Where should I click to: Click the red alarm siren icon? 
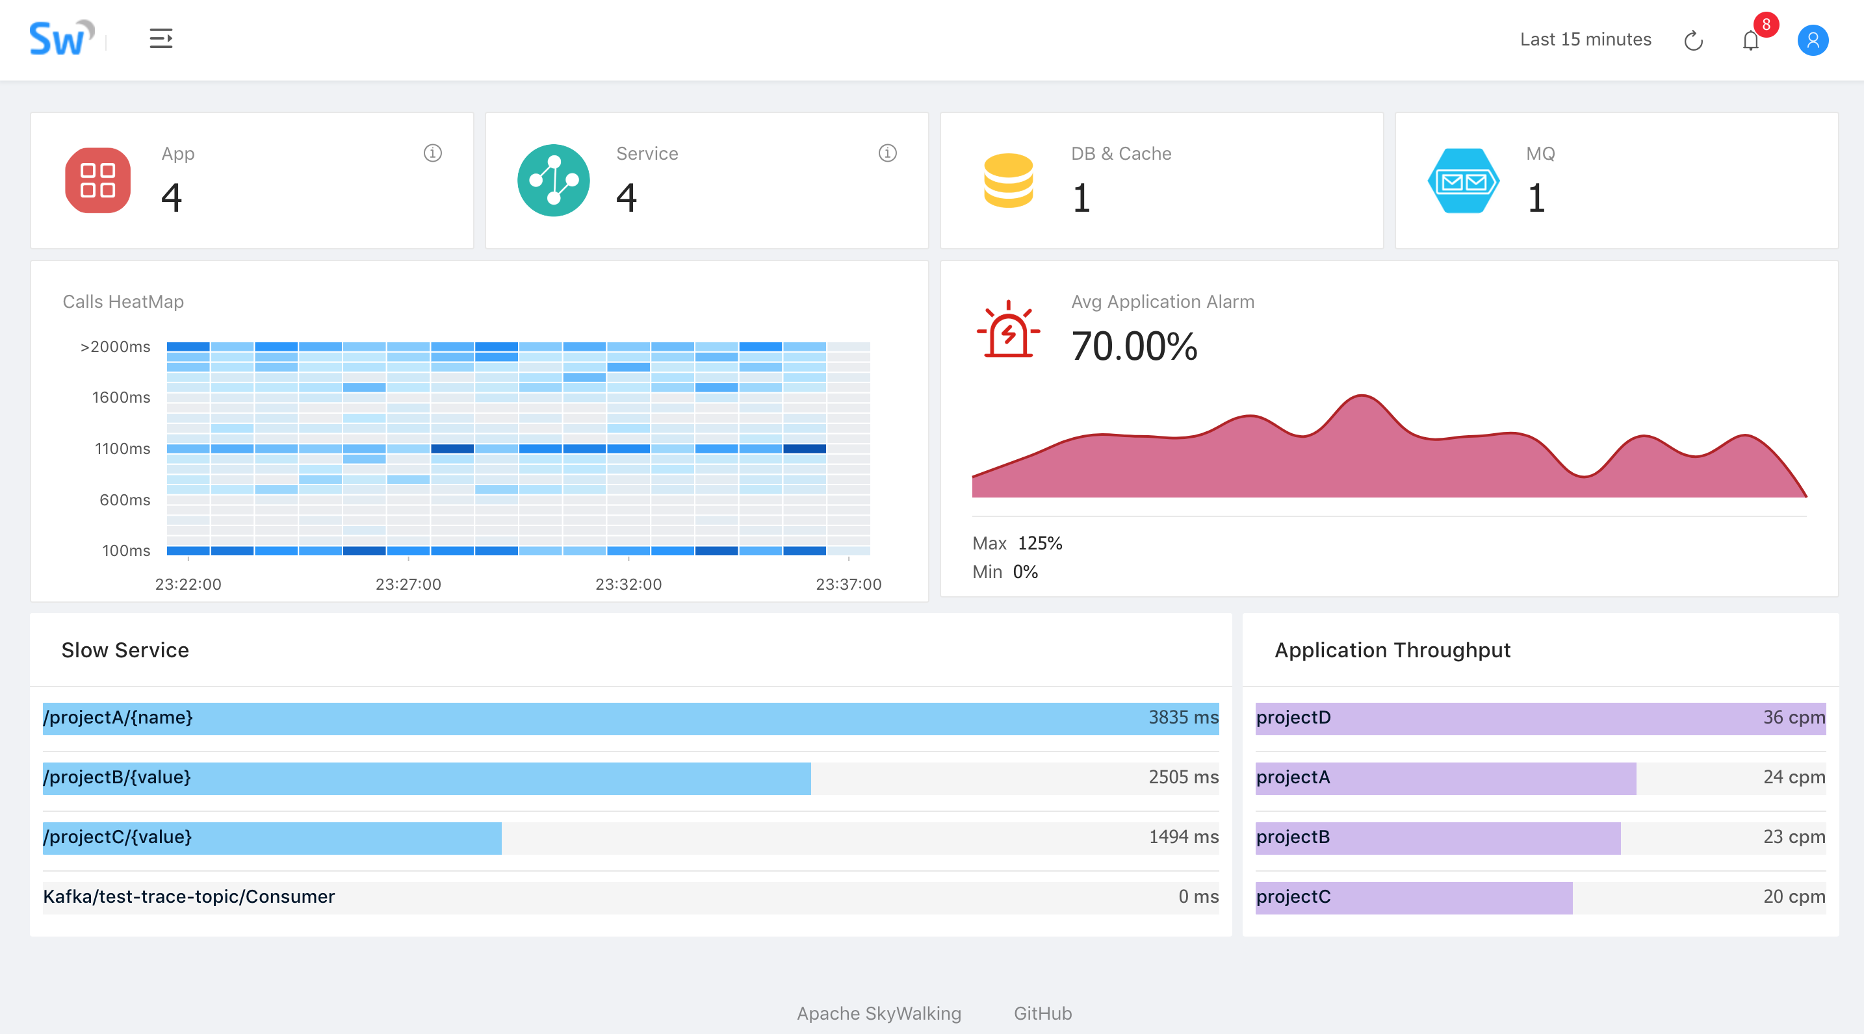pos(1008,329)
